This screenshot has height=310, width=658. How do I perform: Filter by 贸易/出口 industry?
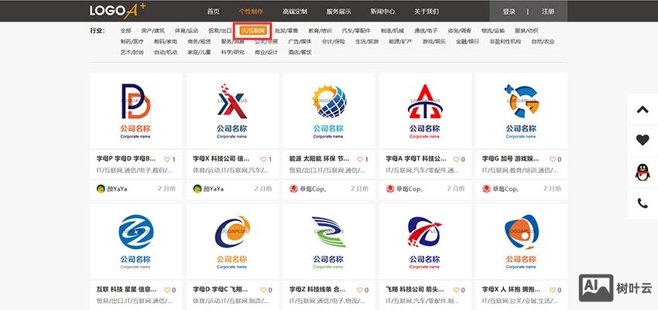click(220, 31)
